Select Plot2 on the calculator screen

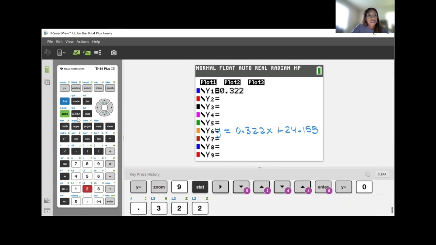(232, 82)
